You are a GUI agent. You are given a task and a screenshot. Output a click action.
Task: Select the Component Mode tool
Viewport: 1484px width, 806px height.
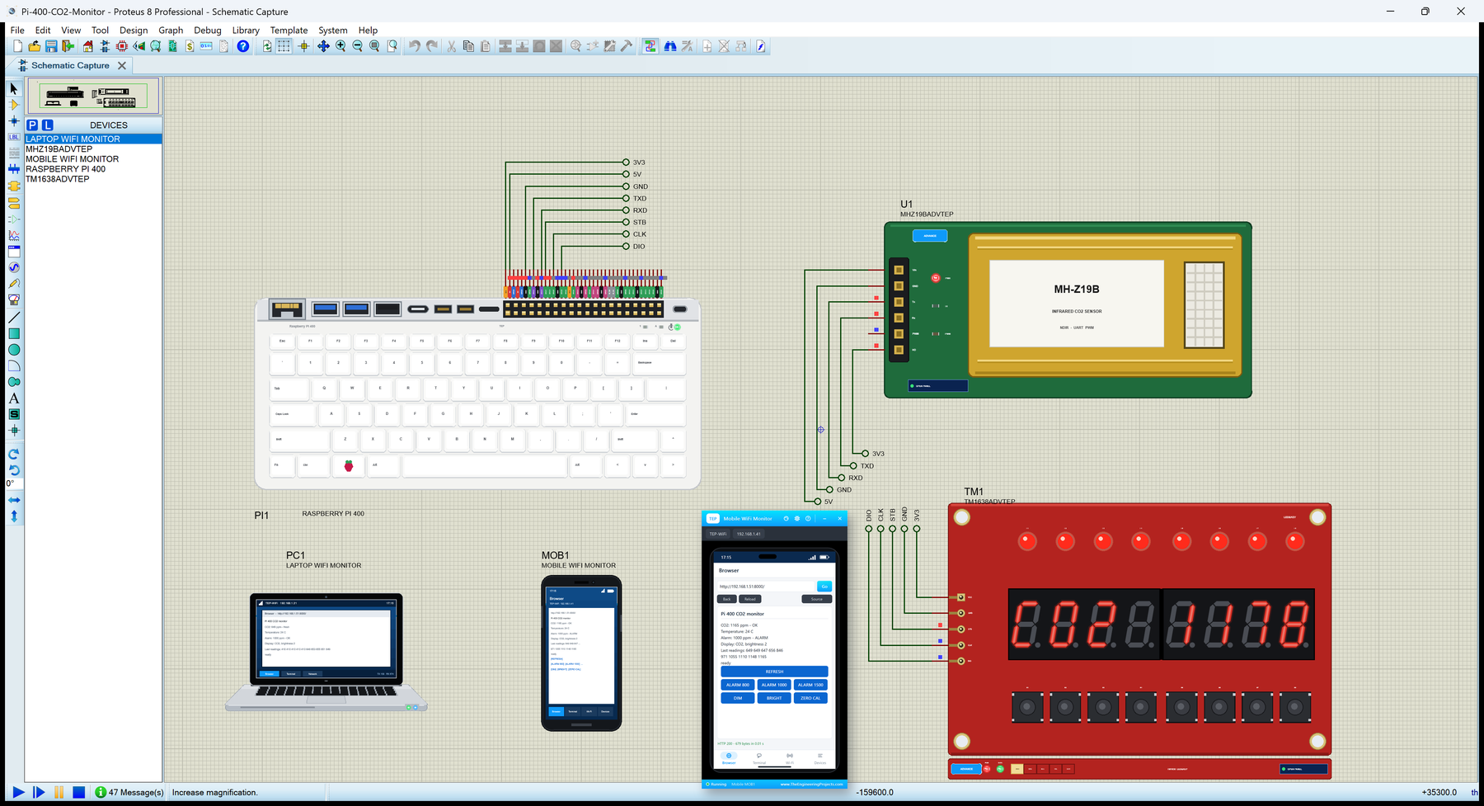14,105
